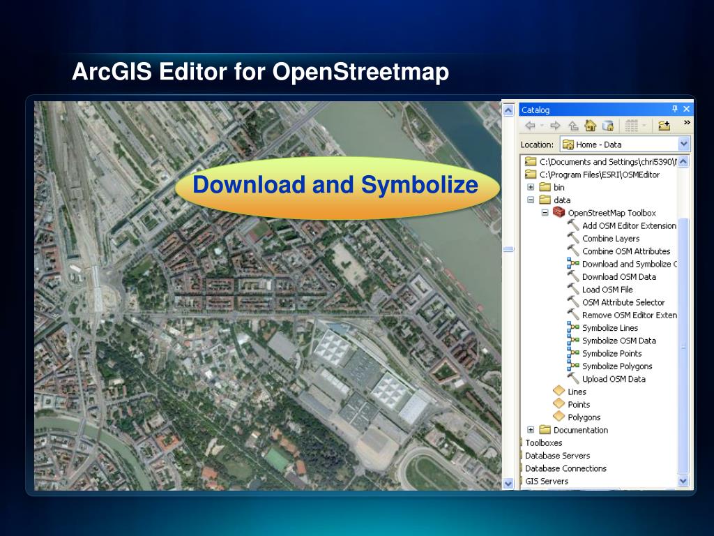The image size is (714, 536).
Task: Select C:\Program Files\ESRI\OSMEditor folder
Action: coord(599,174)
